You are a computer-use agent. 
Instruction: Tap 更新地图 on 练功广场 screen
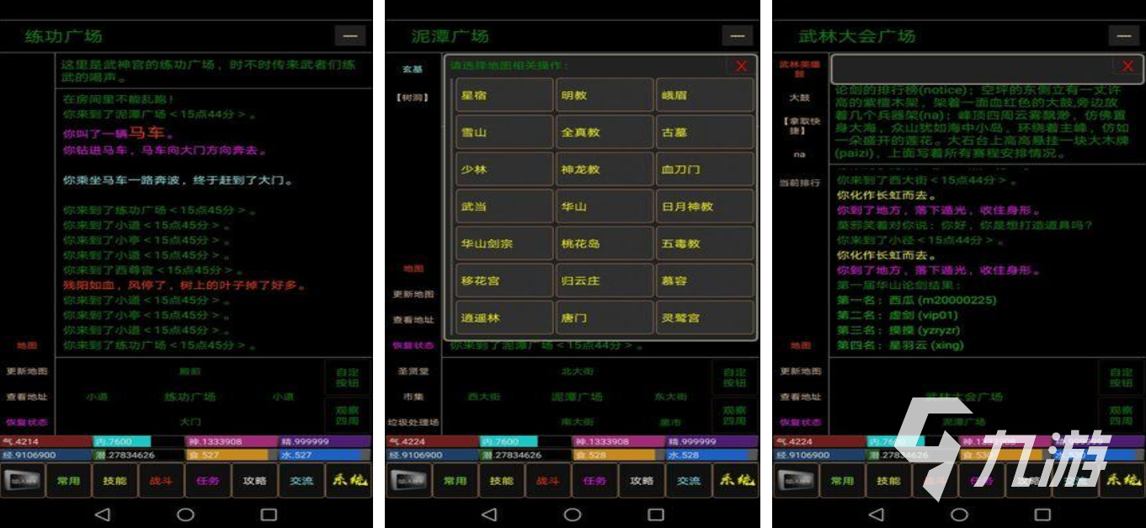(27, 371)
